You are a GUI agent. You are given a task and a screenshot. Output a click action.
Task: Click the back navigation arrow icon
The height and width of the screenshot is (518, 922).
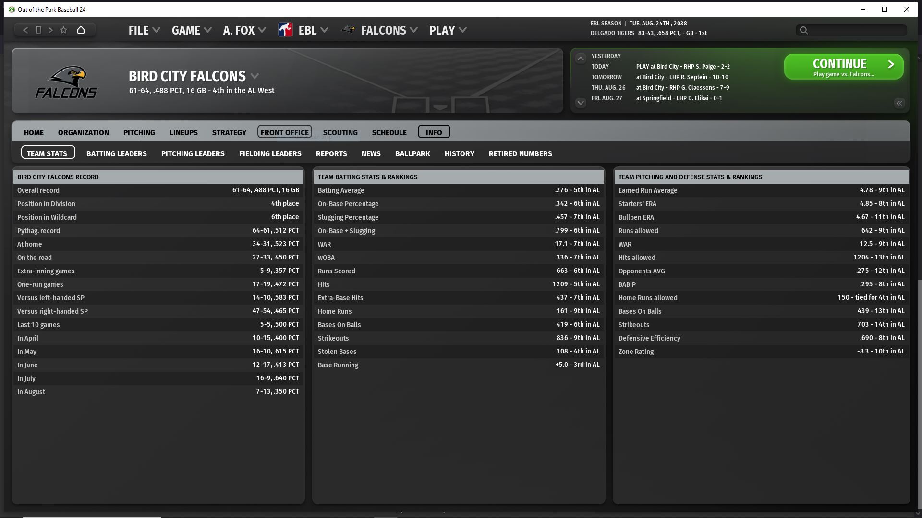point(25,30)
